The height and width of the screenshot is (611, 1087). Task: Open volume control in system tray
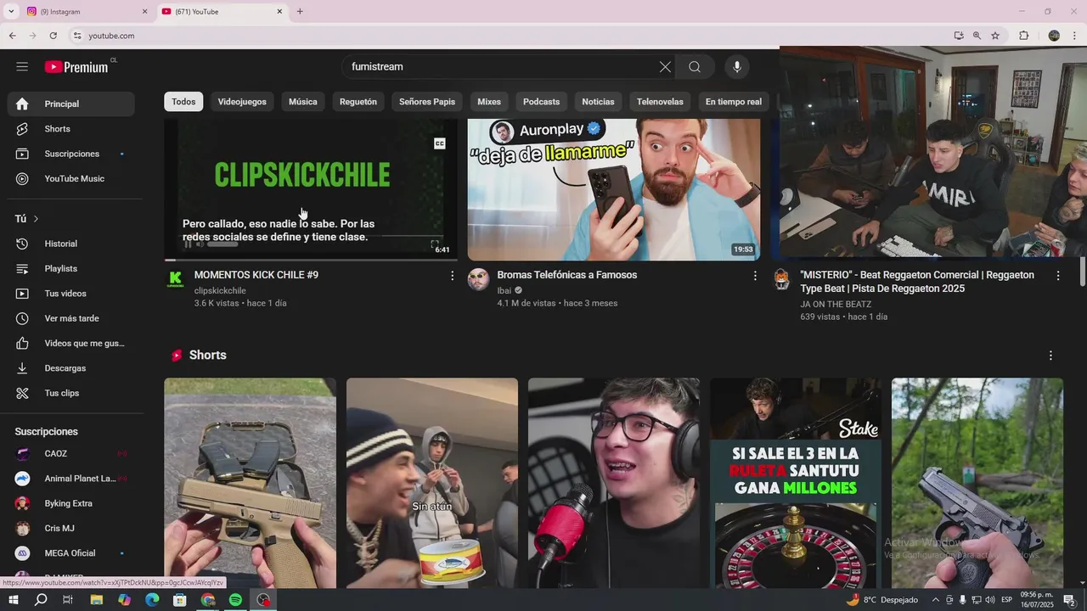[x=989, y=600]
